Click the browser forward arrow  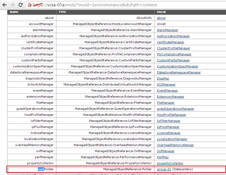[x=13, y=5]
